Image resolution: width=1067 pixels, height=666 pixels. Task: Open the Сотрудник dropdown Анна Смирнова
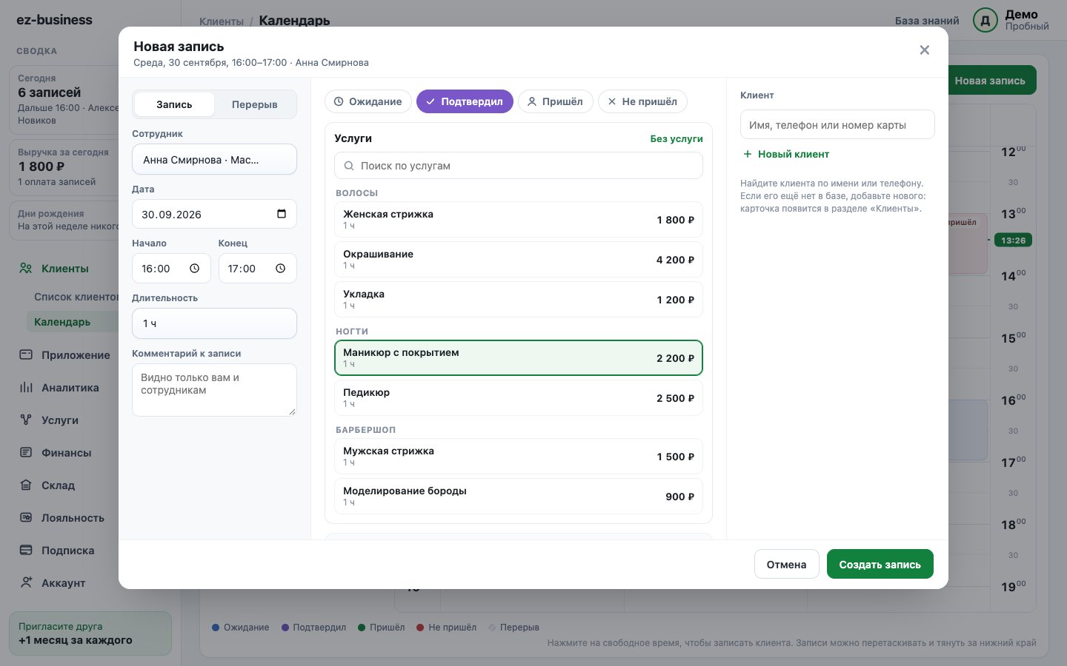214,160
